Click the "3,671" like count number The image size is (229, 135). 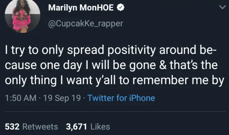pos(76,127)
